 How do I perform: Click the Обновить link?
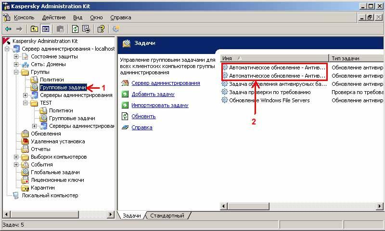(x=143, y=116)
